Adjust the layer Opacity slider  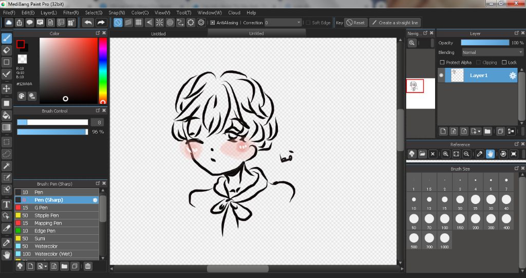[485, 43]
